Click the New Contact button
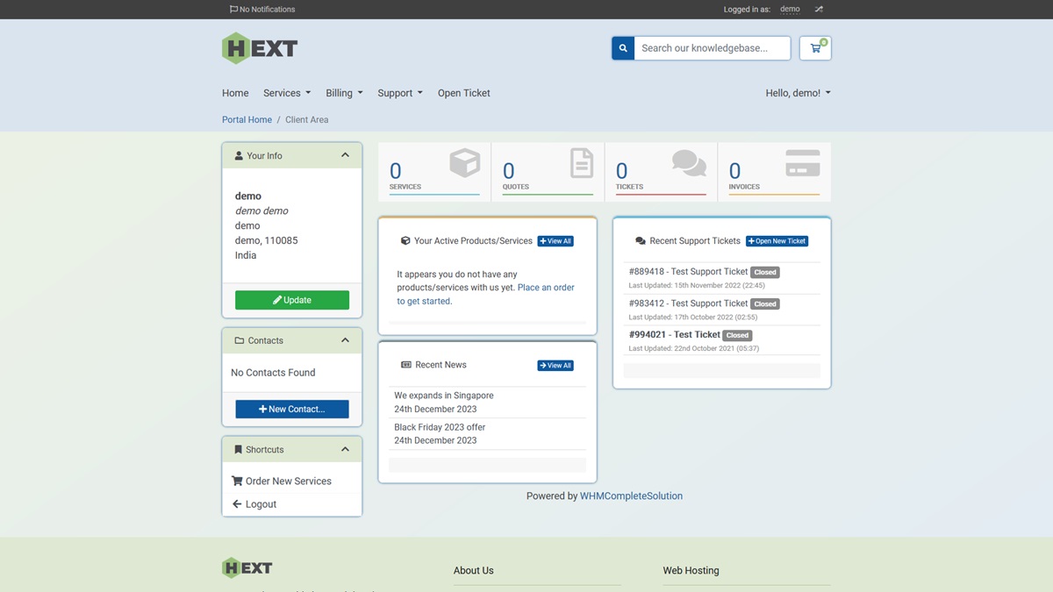 click(292, 409)
